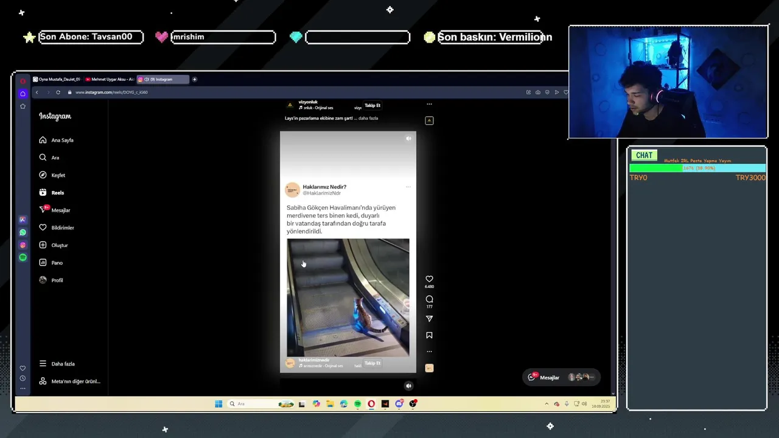Toggle mute on the current reel
This screenshot has width=779, height=438.
(x=408, y=139)
